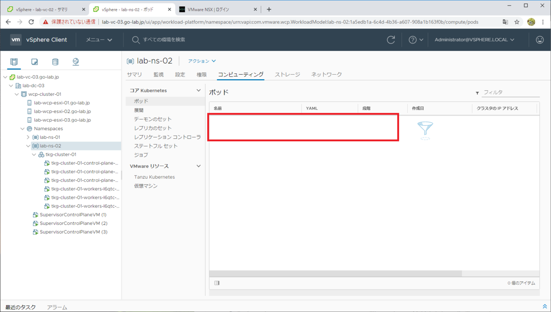Collapse the lab-ns-02 namespace node
The width and height of the screenshot is (551, 312).
[28, 146]
